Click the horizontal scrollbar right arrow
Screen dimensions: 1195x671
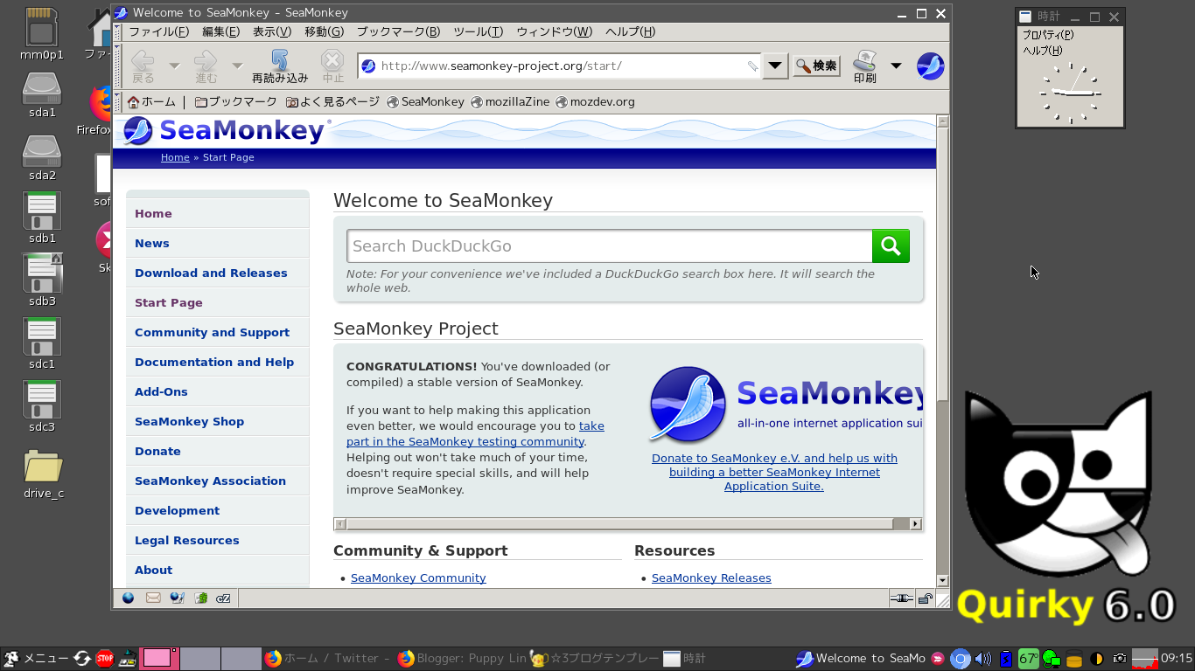tap(916, 524)
